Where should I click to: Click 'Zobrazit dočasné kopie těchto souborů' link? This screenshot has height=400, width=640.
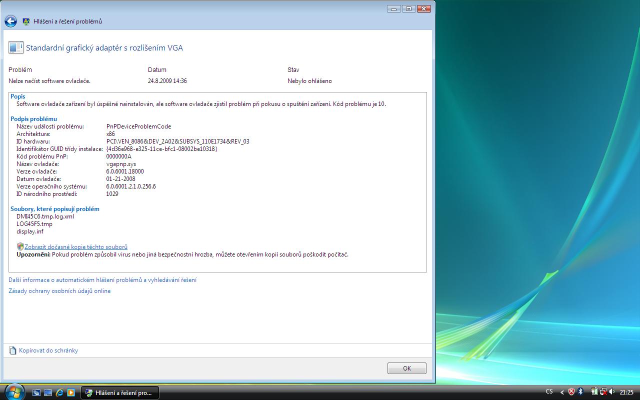(76, 247)
